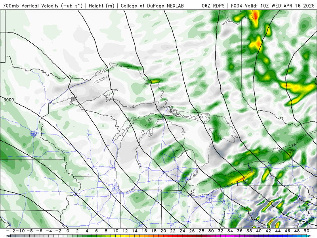Click the "-4" colorbar label

49,231
